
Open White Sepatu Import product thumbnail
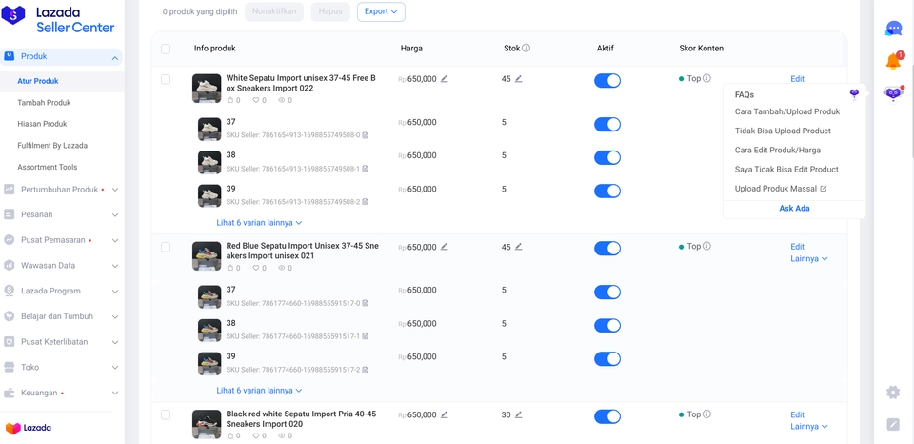click(207, 89)
